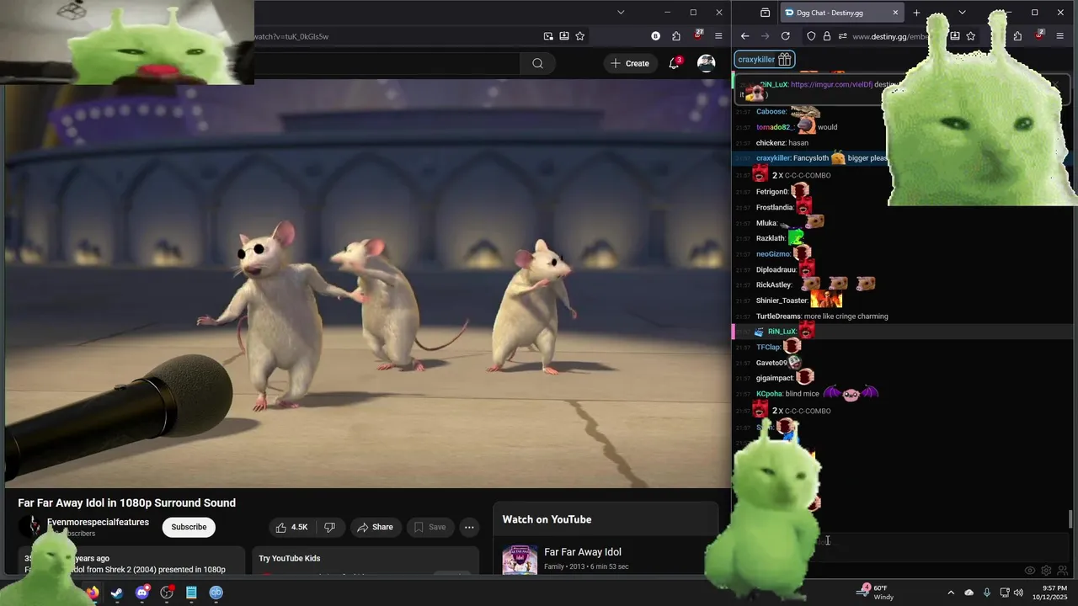
Task: Click the extension icon with 27 badge
Action: (697, 36)
